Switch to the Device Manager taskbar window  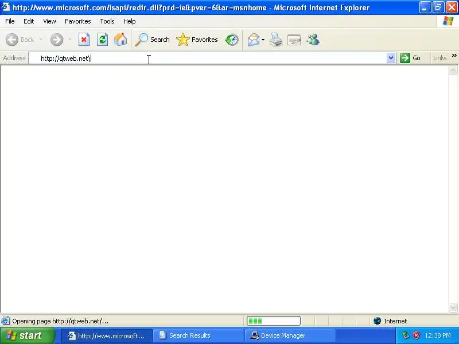click(290, 335)
